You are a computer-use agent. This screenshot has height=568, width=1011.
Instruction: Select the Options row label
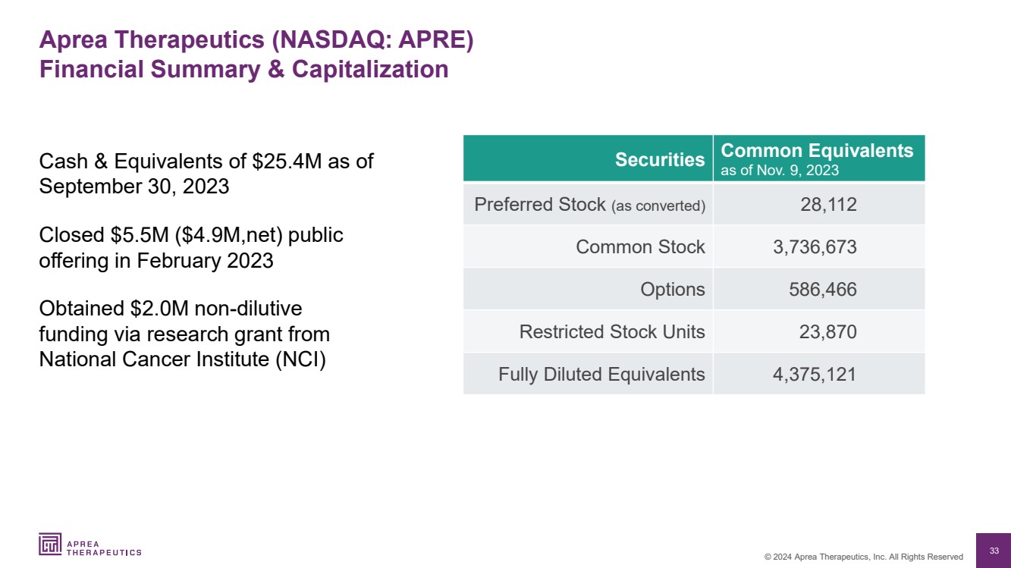click(x=672, y=290)
